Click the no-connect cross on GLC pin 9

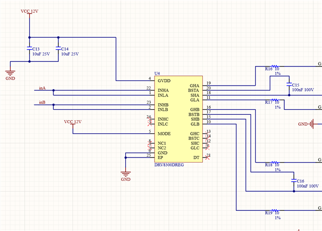point(207,147)
